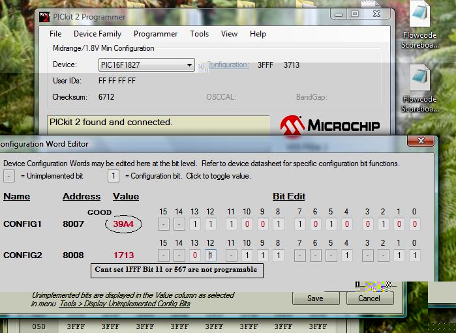Toggle CONFIG1 bit 6
Screen dimensions: 456x333
pyautogui.click(x=316, y=224)
